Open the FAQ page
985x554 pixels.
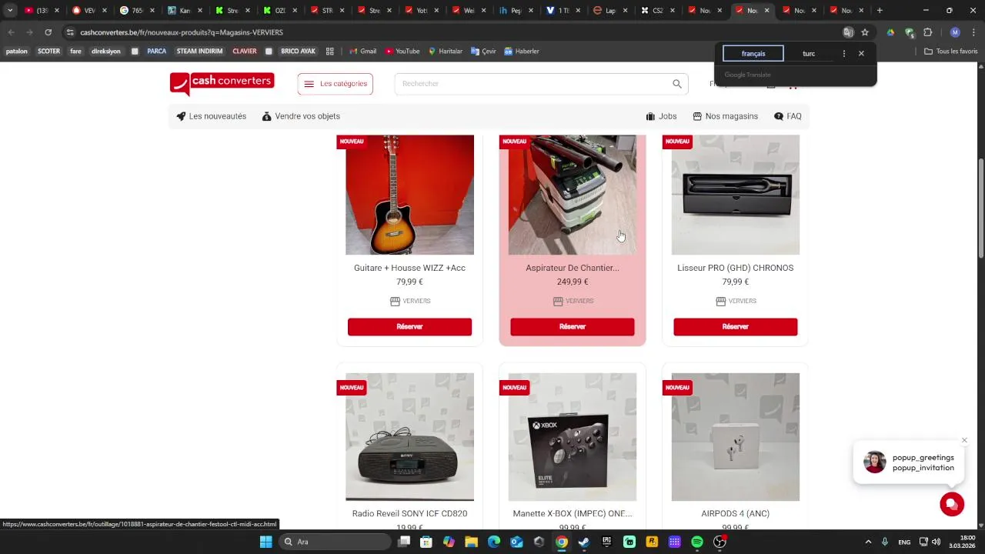coord(788,116)
